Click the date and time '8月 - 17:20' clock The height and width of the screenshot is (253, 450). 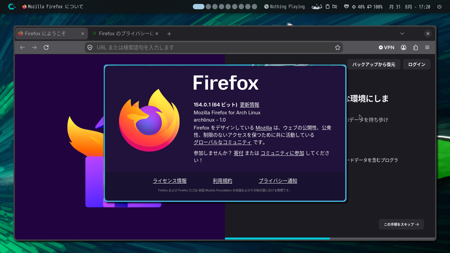(417, 7)
